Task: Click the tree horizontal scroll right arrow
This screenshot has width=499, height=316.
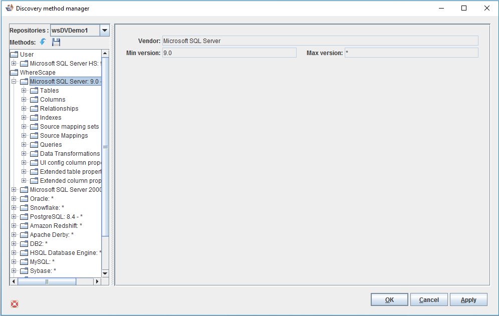Action: (97, 281)
